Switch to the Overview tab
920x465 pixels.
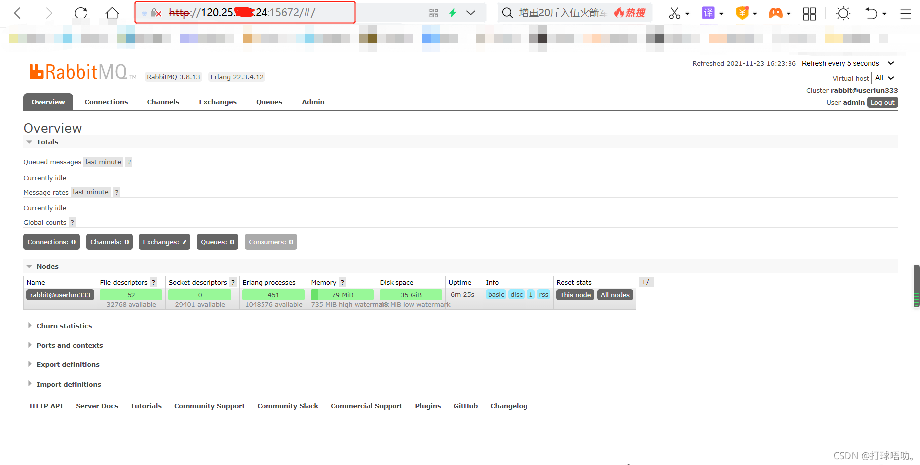[x=48, y=102]
